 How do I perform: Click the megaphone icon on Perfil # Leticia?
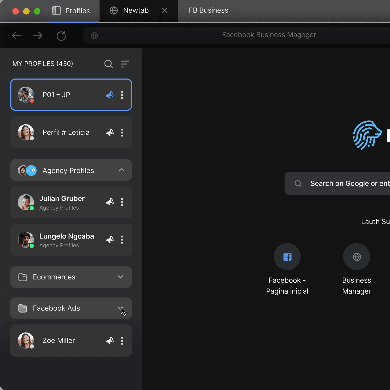pyautogui.click(x=110, y=133)
